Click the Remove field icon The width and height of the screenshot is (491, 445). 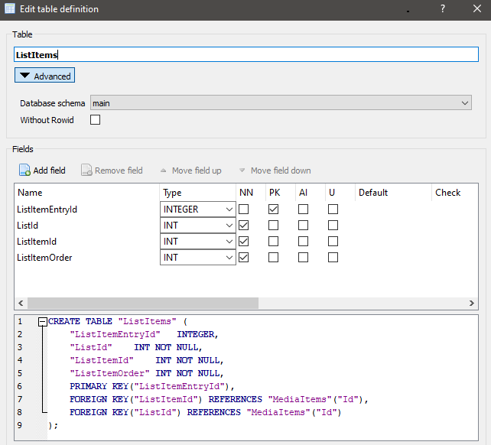pyautogui.click(x=86, y=171)
